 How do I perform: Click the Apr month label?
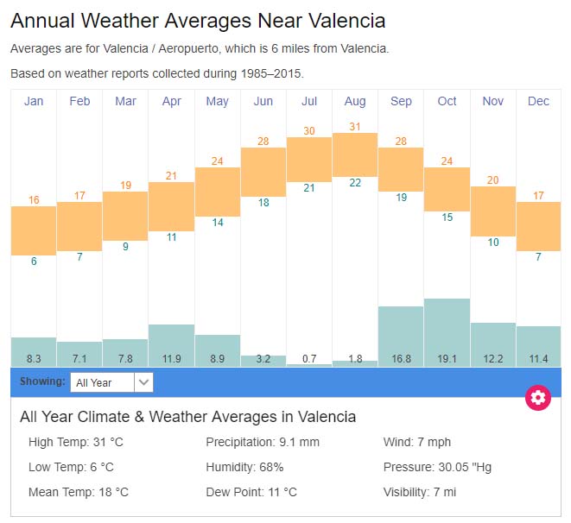pyautogui.click(x=171, y=101)
